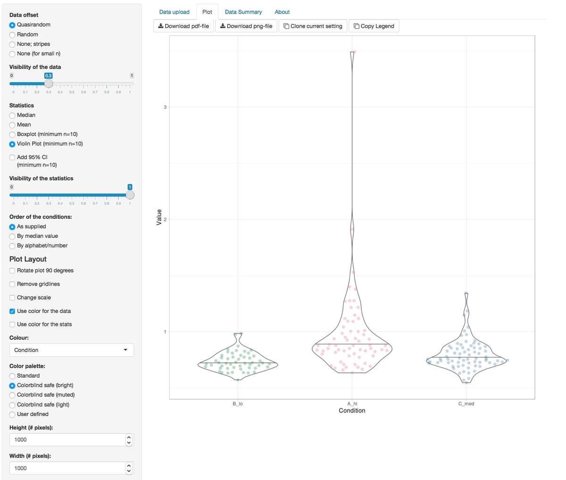Click the Height (# pixels) input field
This screenshot has width=566, height=480.
coord(72,439)
